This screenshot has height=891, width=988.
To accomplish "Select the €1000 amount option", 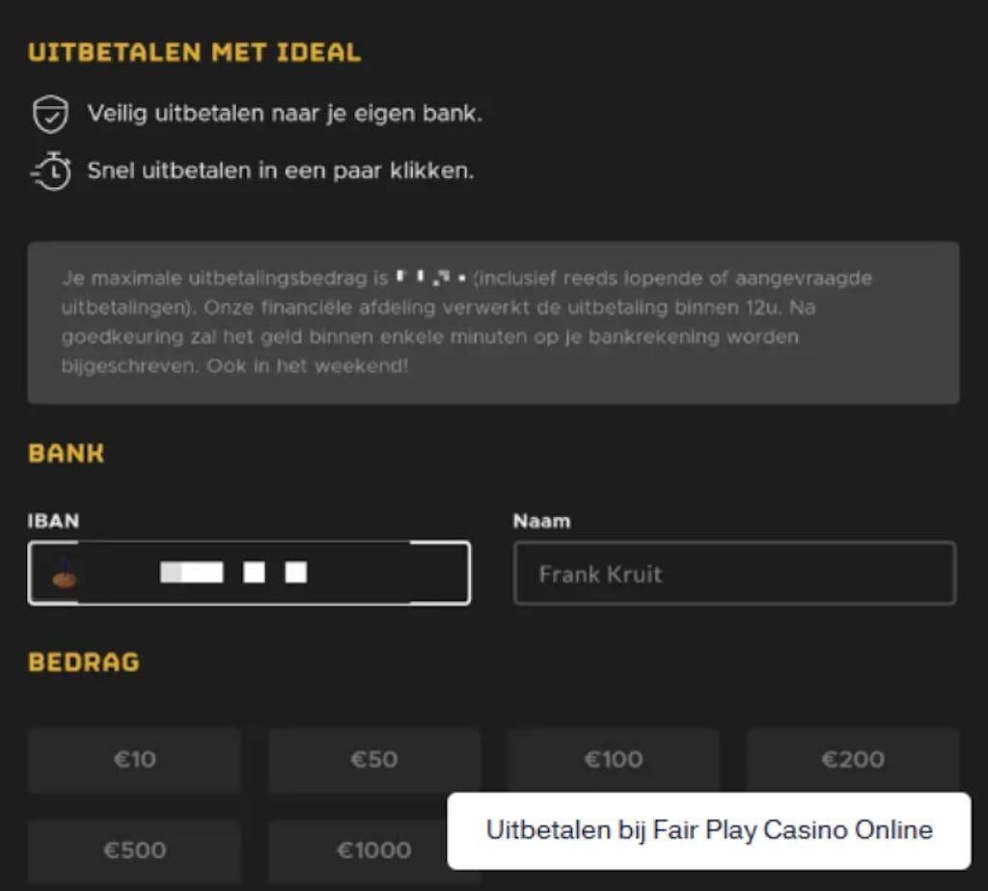I will (373, 850).
